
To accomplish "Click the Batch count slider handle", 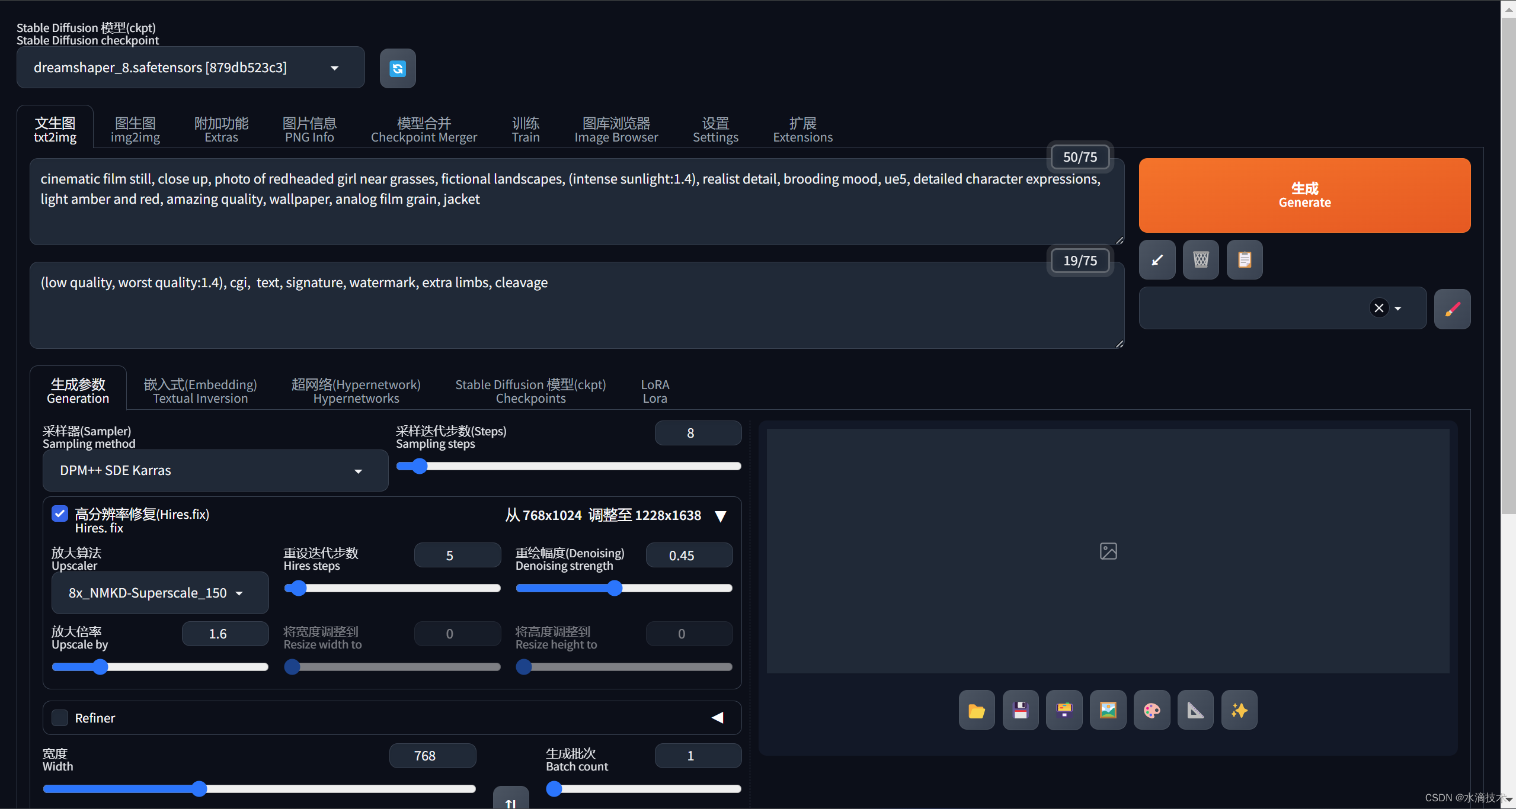I will click(554, 789).
